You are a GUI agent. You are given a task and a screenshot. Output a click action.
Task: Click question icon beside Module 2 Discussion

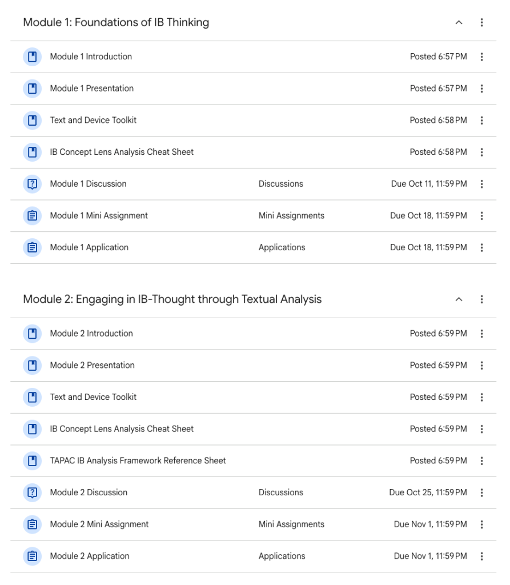[x=33, y=492]
